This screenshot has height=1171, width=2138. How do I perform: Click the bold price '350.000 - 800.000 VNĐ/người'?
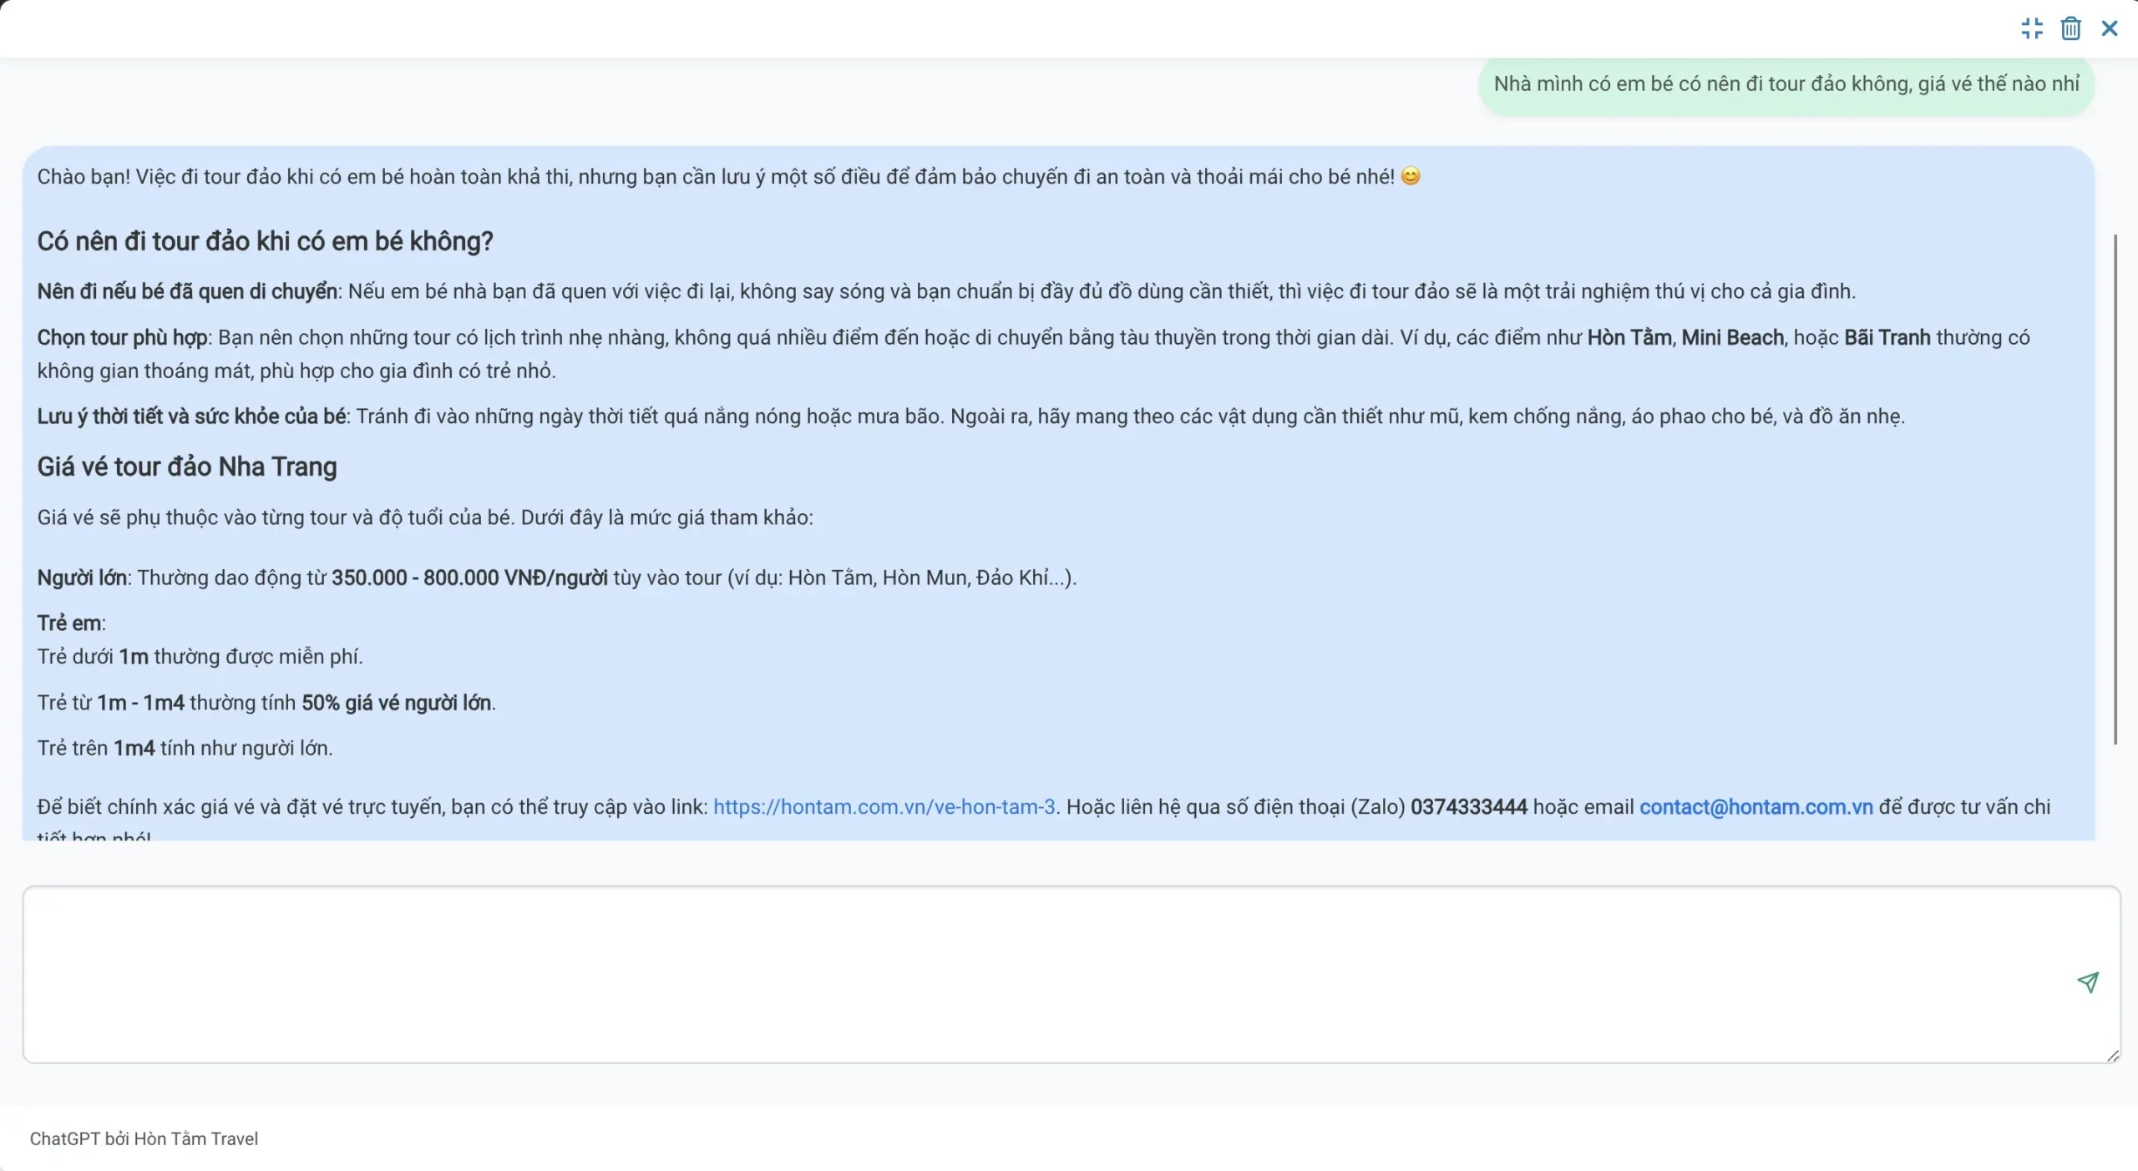pyautogui.click(x=469, y=578)
